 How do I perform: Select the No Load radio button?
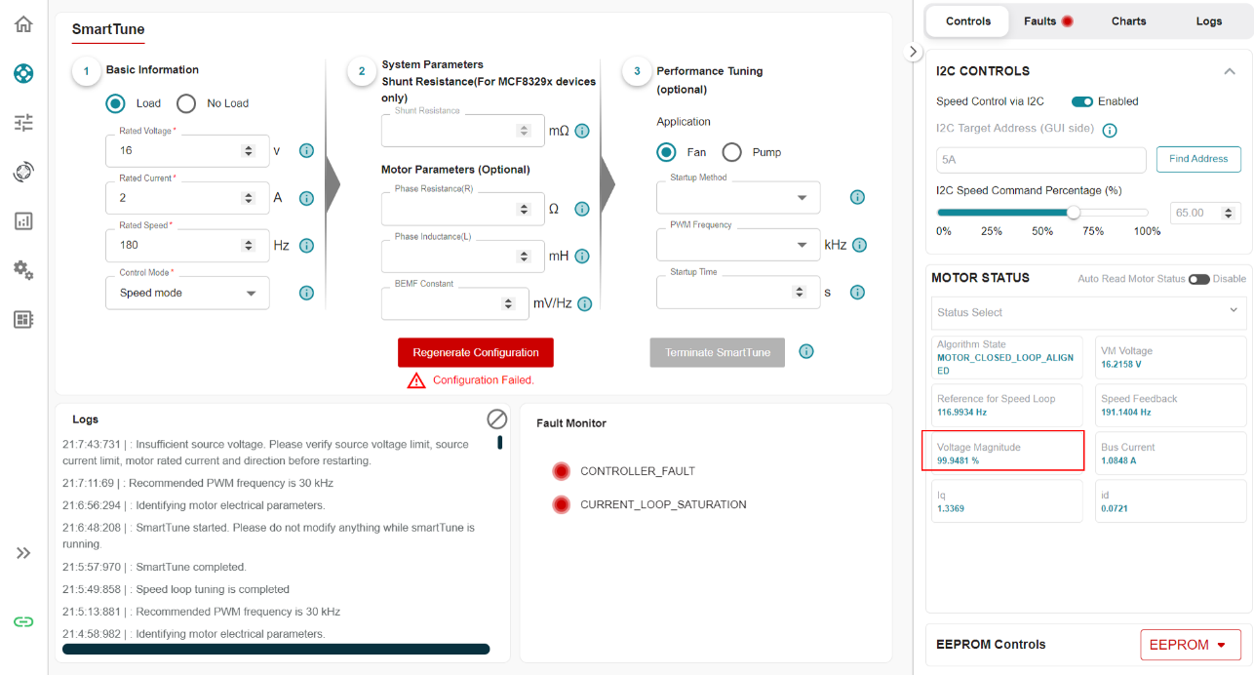point(186,103)
